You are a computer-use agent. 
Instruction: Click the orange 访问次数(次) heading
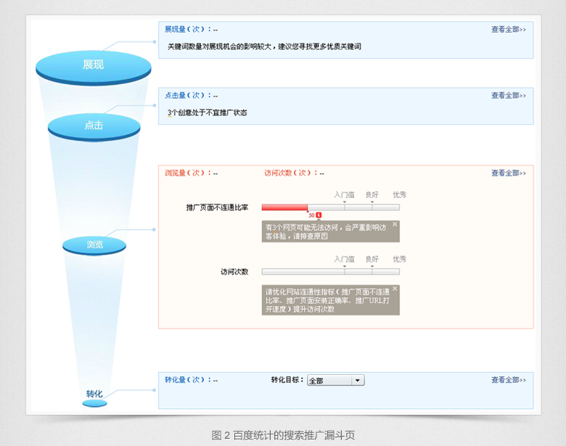pos(290,173)
